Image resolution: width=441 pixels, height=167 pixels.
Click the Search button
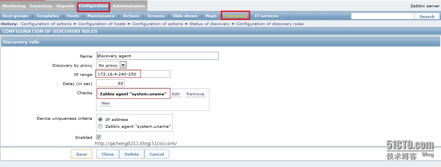(x=427, y=16)
